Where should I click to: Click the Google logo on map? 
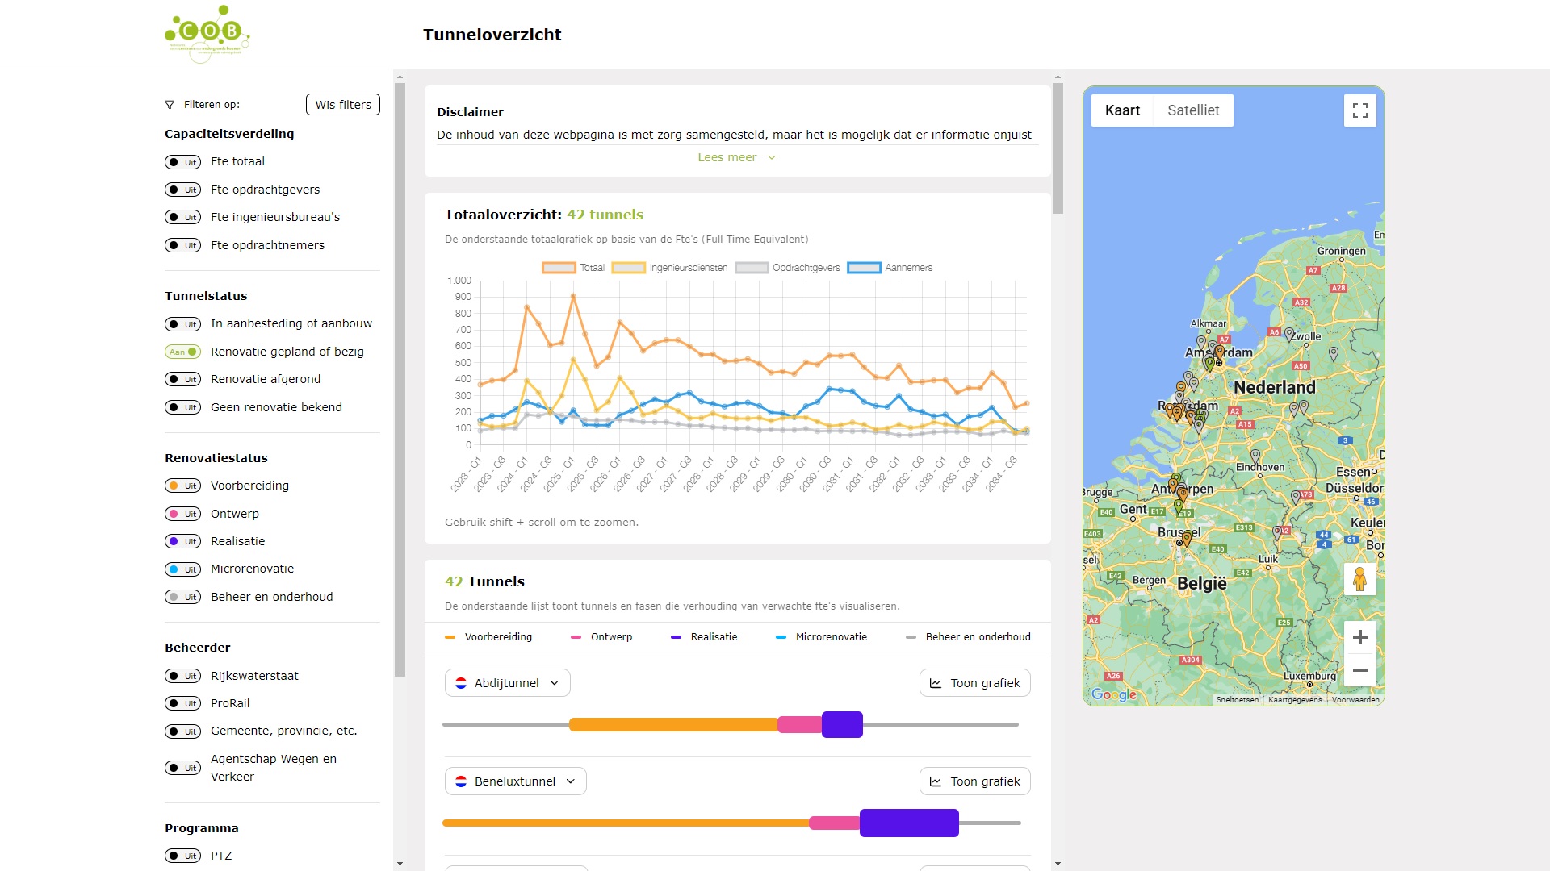click(x=1113, y=694)
